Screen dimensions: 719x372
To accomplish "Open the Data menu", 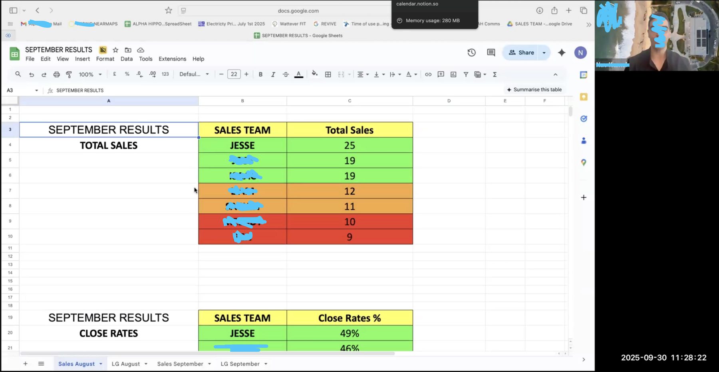I will click(x=127, y=59).
